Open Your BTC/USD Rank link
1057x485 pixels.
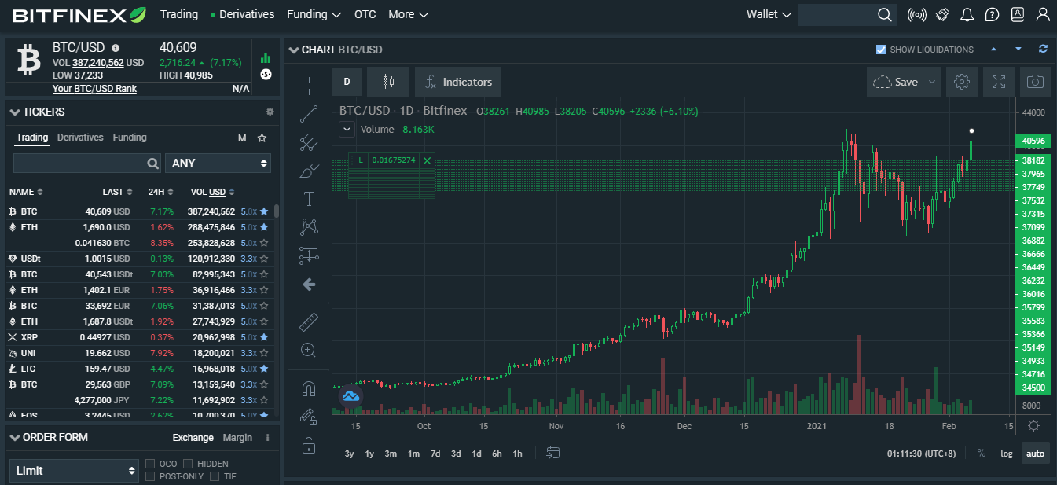click(x=94, y=89)
